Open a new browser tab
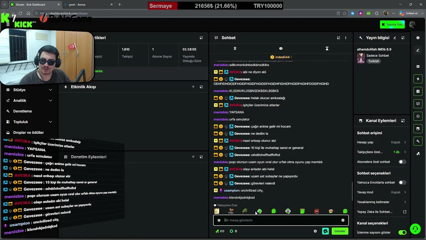Image resolution: width=426 pixels, height=240 pixels. click(x=119, y=5)
